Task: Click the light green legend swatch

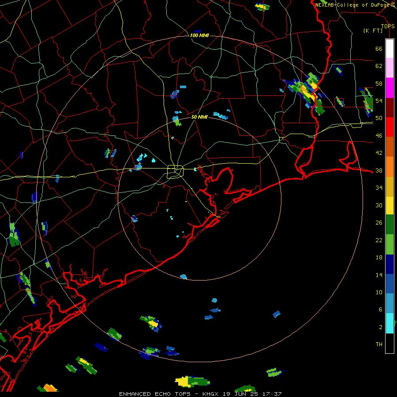Action: [390, 244]
